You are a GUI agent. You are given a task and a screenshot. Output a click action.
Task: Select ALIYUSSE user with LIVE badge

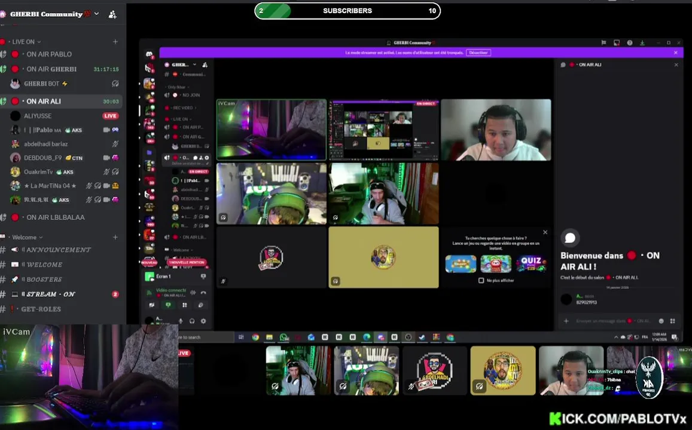(x=65, y=116)
